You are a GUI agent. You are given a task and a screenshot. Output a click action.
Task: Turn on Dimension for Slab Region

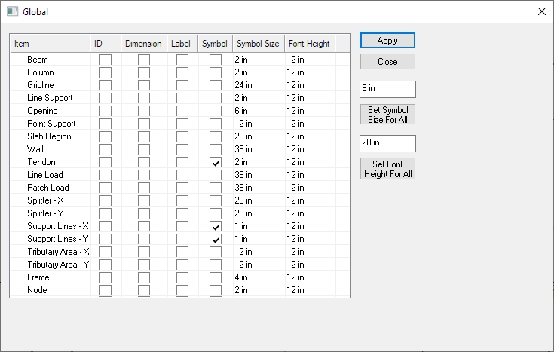tap(143, 136)
